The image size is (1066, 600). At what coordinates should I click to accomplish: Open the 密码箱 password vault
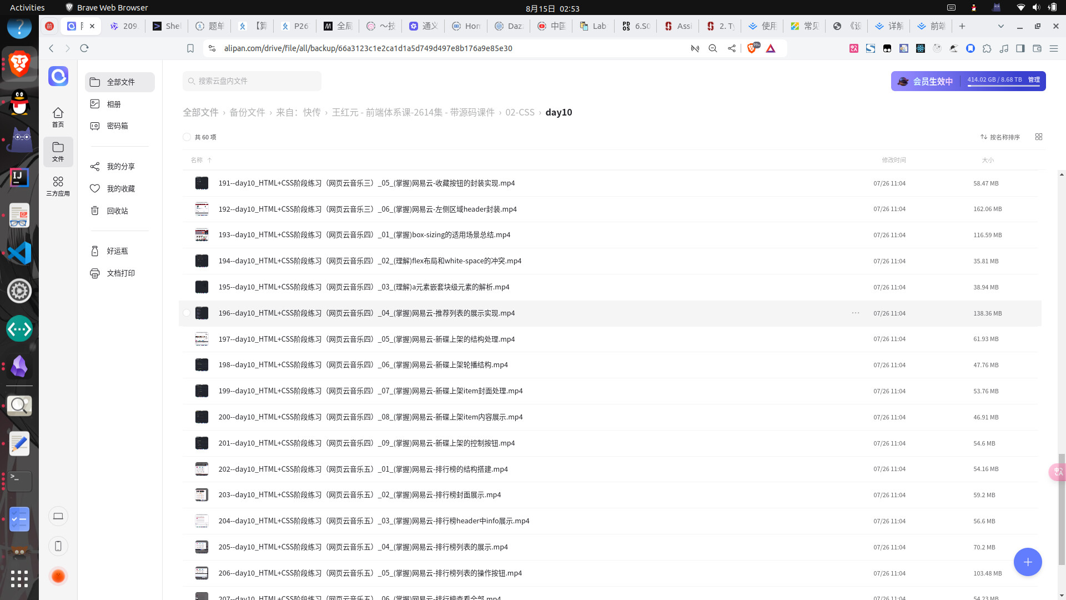[x=119, y=126]
